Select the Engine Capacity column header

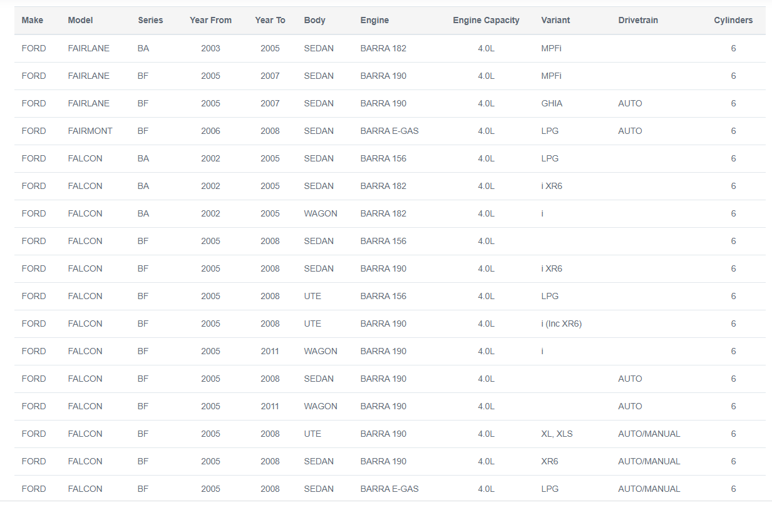486,20
